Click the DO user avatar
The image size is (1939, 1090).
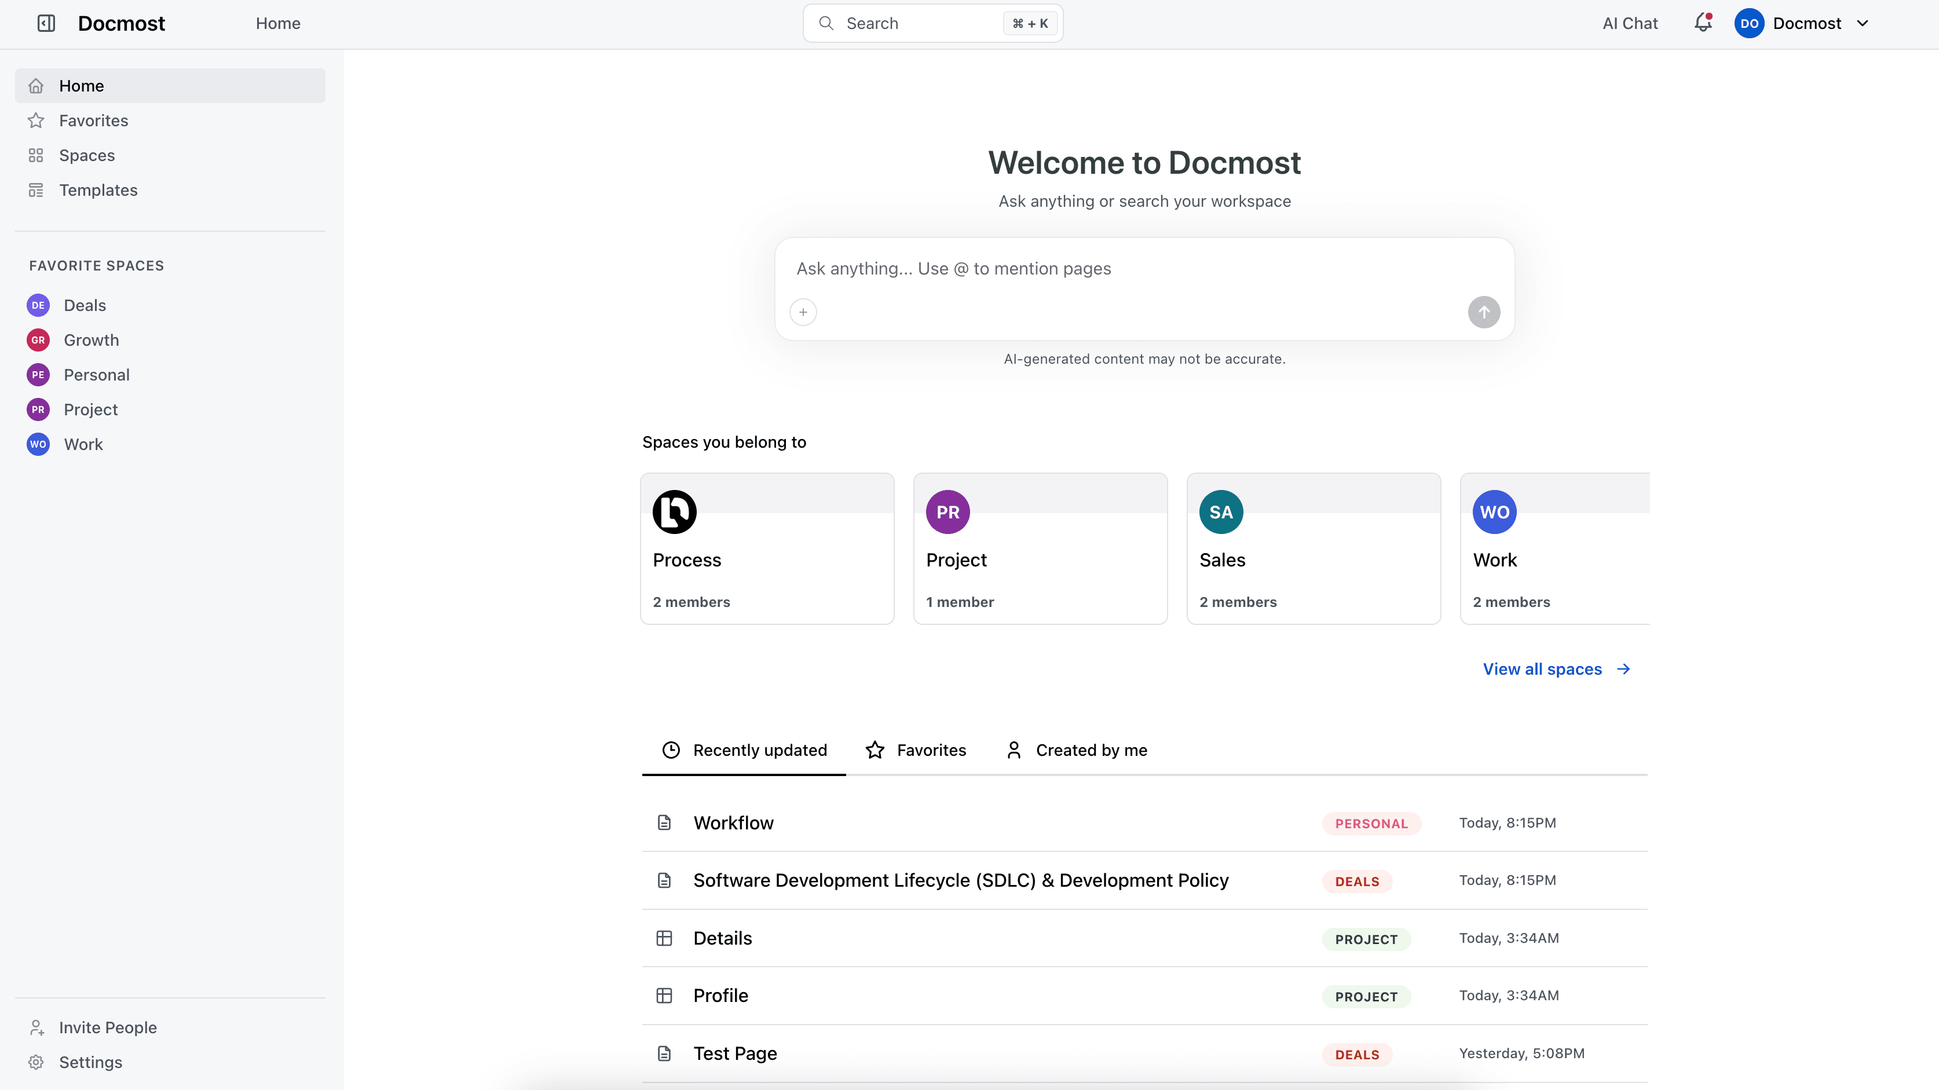point(1749,23)
